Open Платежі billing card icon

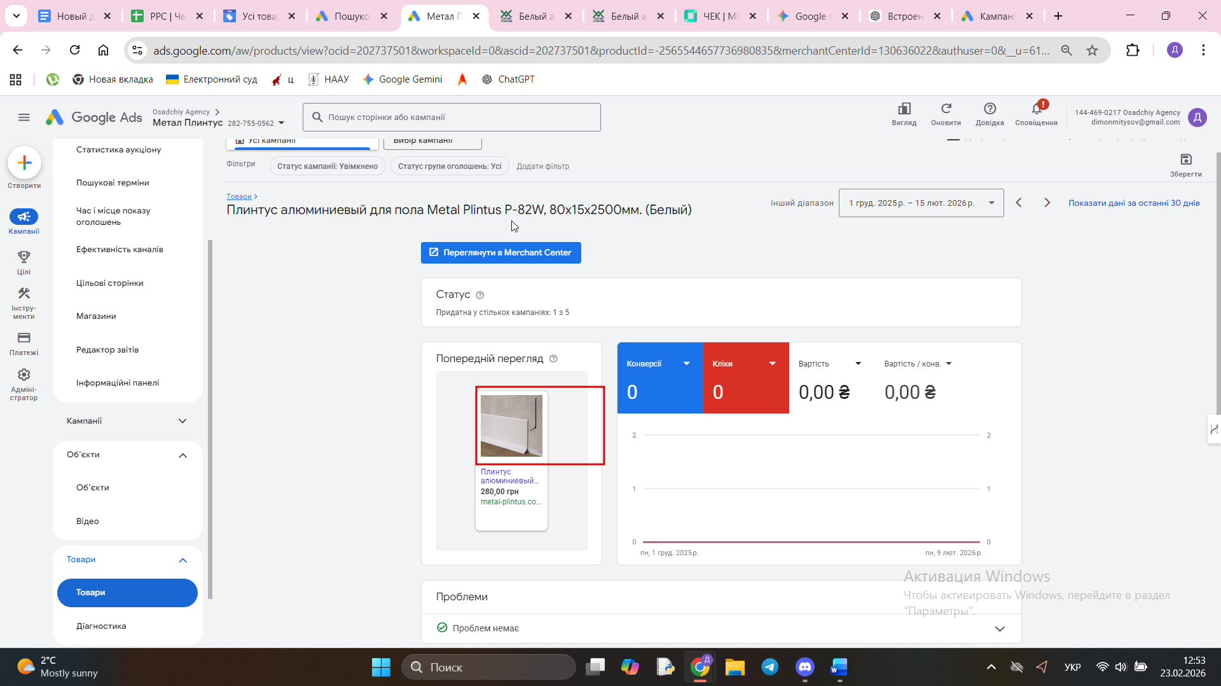pyautogui.click(x=24, y=338)
